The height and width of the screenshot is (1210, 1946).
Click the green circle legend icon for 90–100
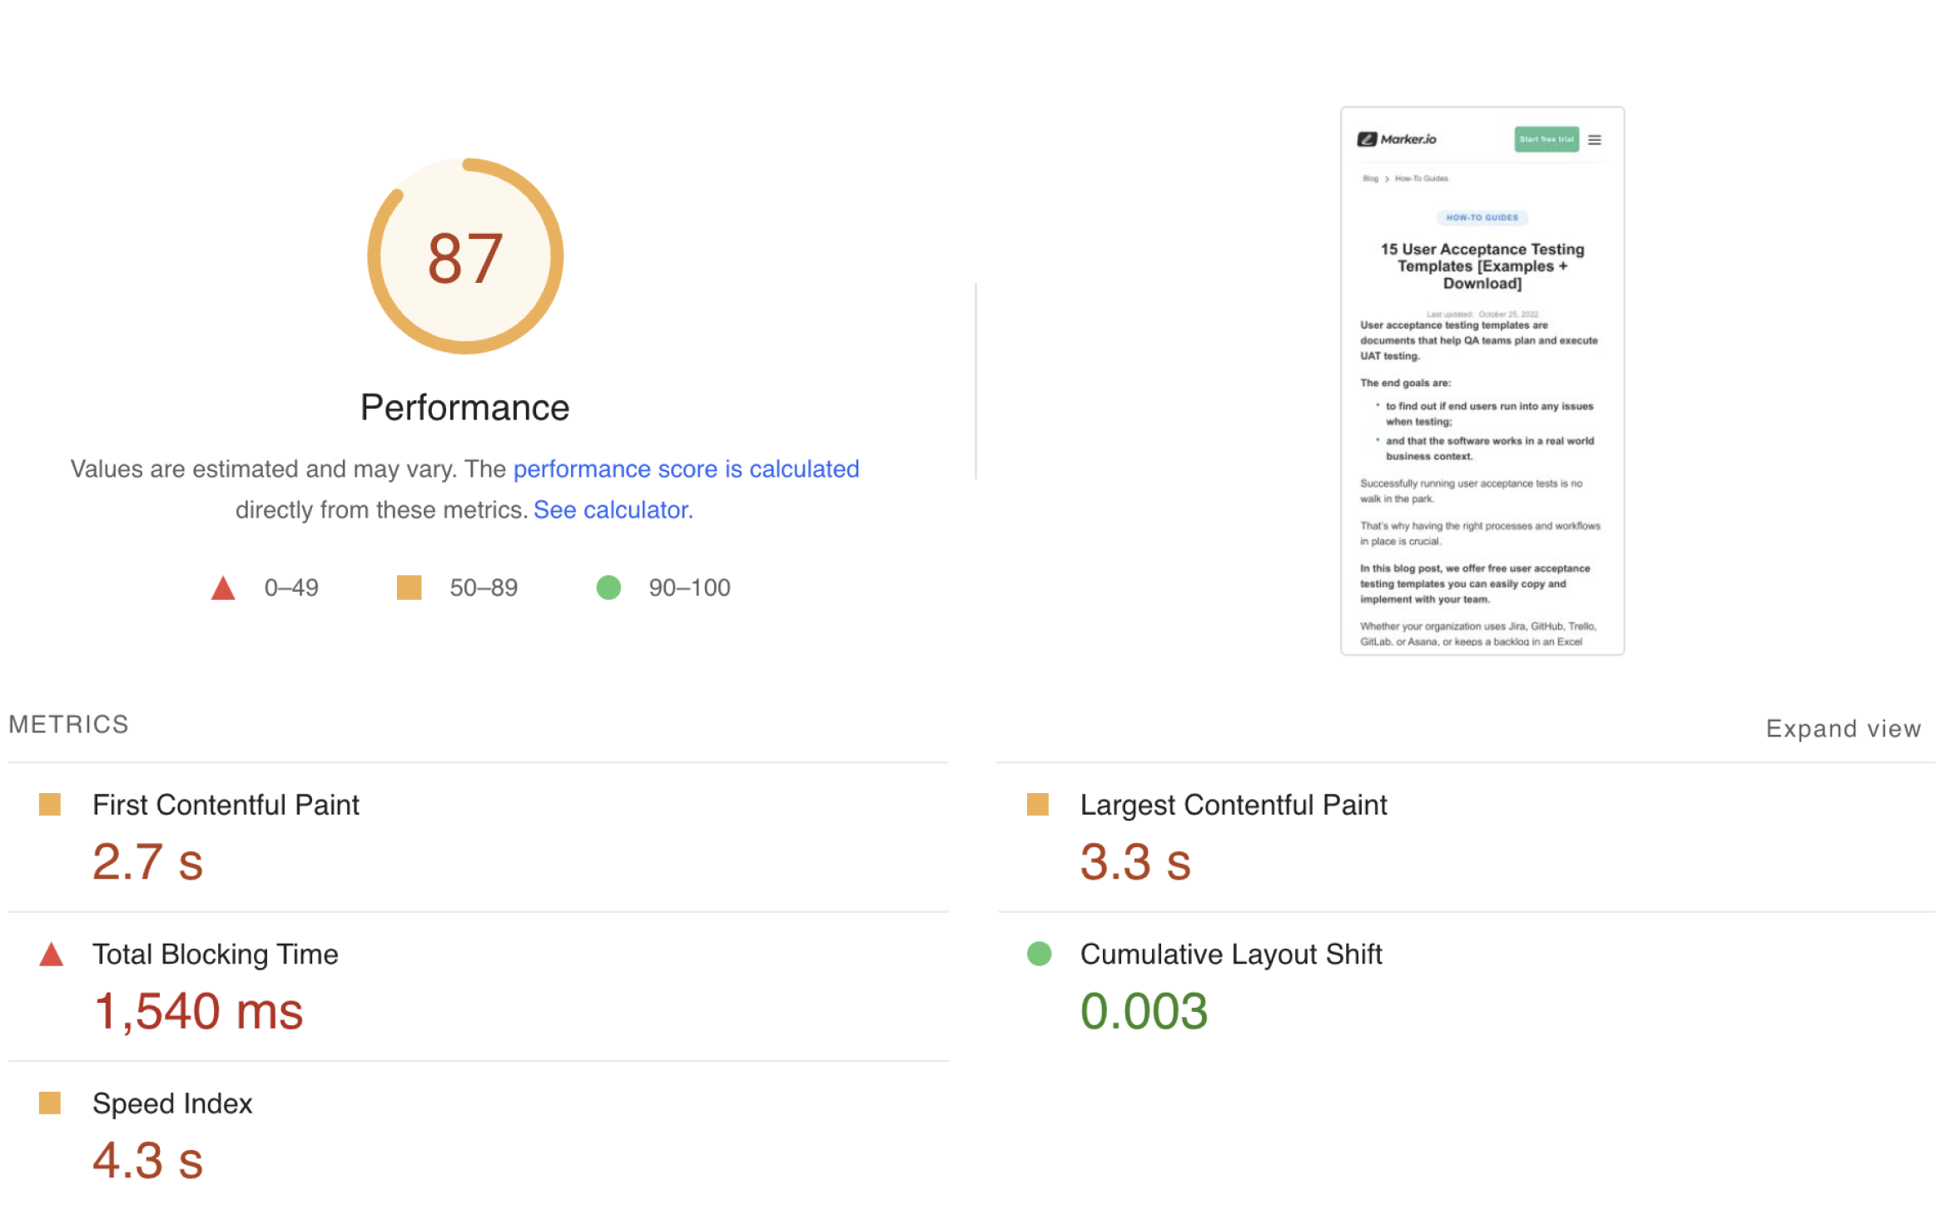[x=608, y=588]
